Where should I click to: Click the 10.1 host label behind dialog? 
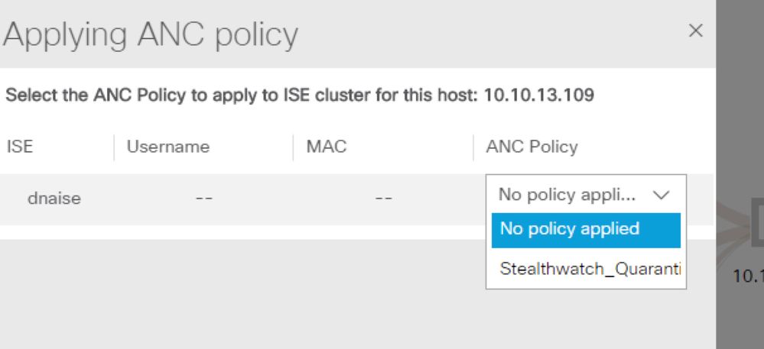pyautogui.click(x=749, y=276)
